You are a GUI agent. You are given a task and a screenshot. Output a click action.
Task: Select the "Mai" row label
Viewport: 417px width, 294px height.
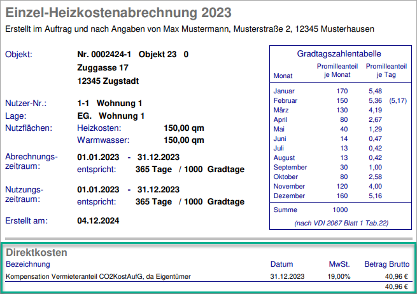279,130
